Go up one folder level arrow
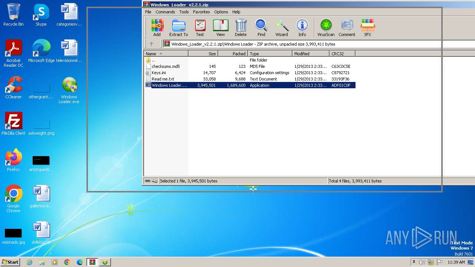The image size is (475, 267). tap(151, 44)
